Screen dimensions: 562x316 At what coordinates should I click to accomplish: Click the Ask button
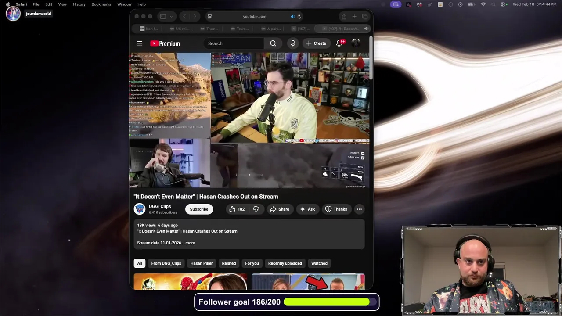coord(307,209)
